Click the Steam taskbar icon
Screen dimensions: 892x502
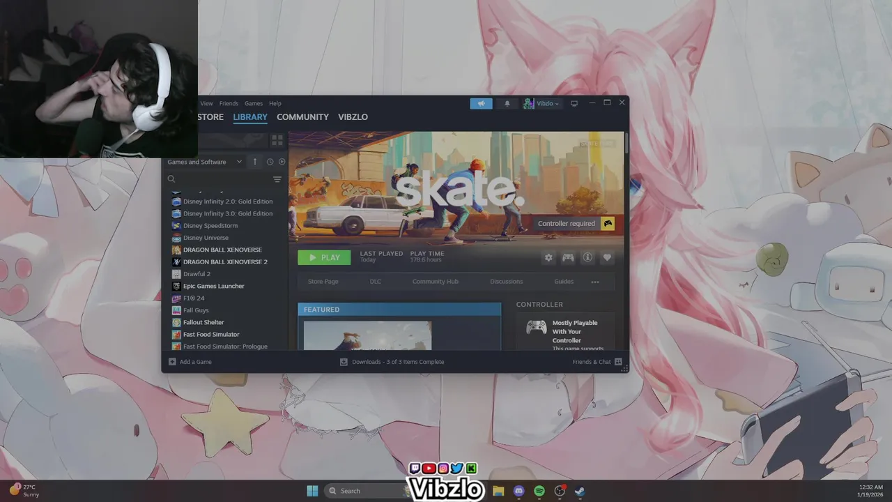tap(580, 491)
